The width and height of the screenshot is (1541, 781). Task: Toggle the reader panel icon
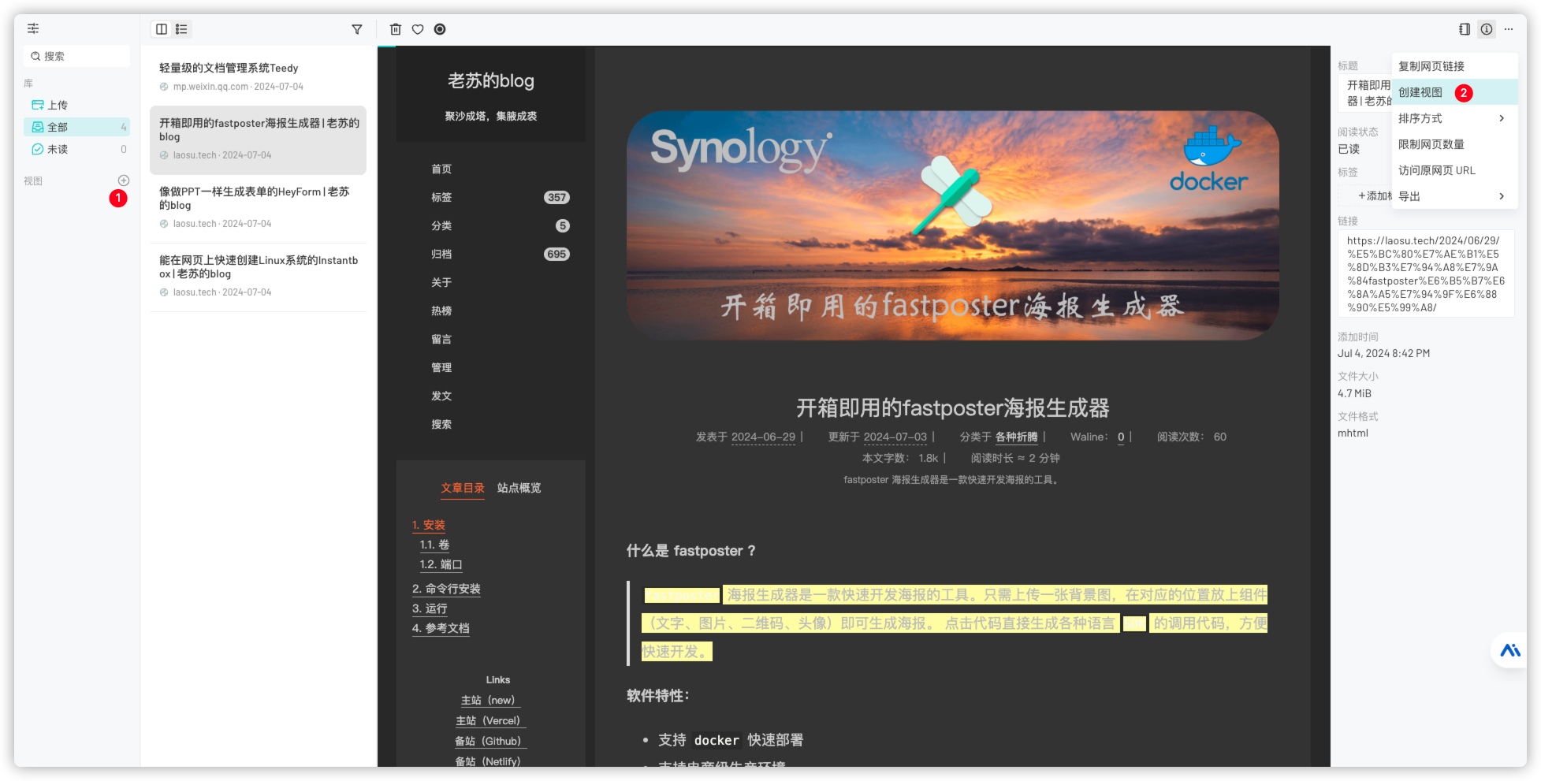[x=1465, y=29]
